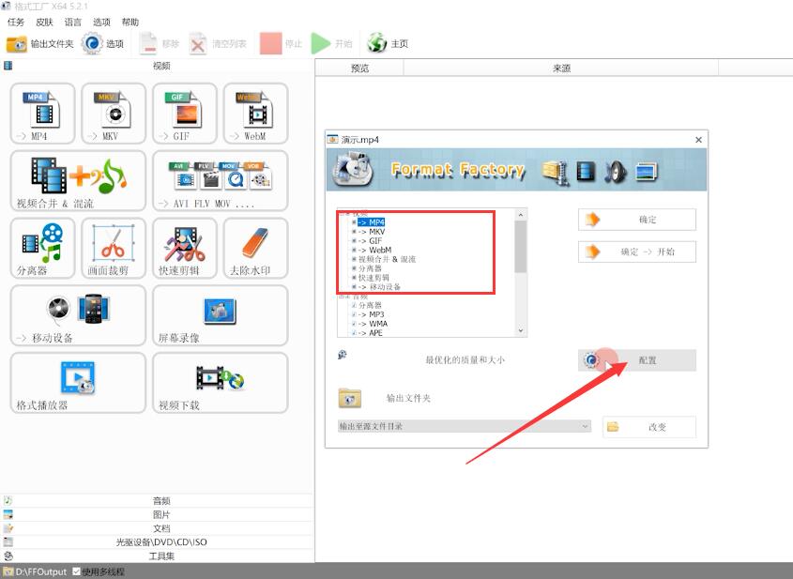The height and width of the screenshot is (579, 793).
Task: Open the -> MP4 conversion tile
Action: [43, 114]
